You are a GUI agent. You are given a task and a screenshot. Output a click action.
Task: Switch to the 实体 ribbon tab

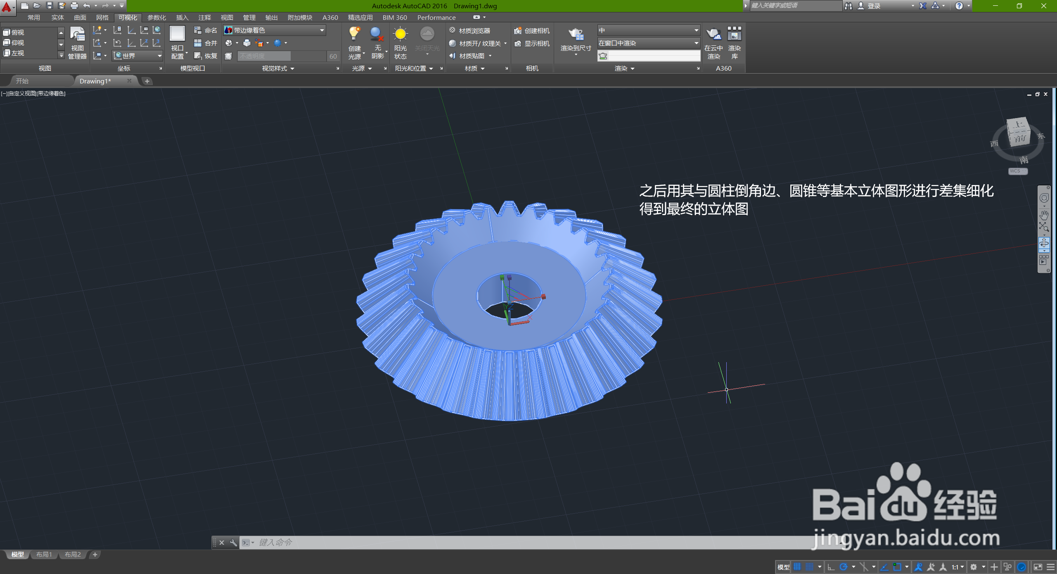point(57,17)
